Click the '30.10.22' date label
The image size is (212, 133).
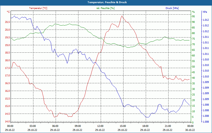pos(190,130)
